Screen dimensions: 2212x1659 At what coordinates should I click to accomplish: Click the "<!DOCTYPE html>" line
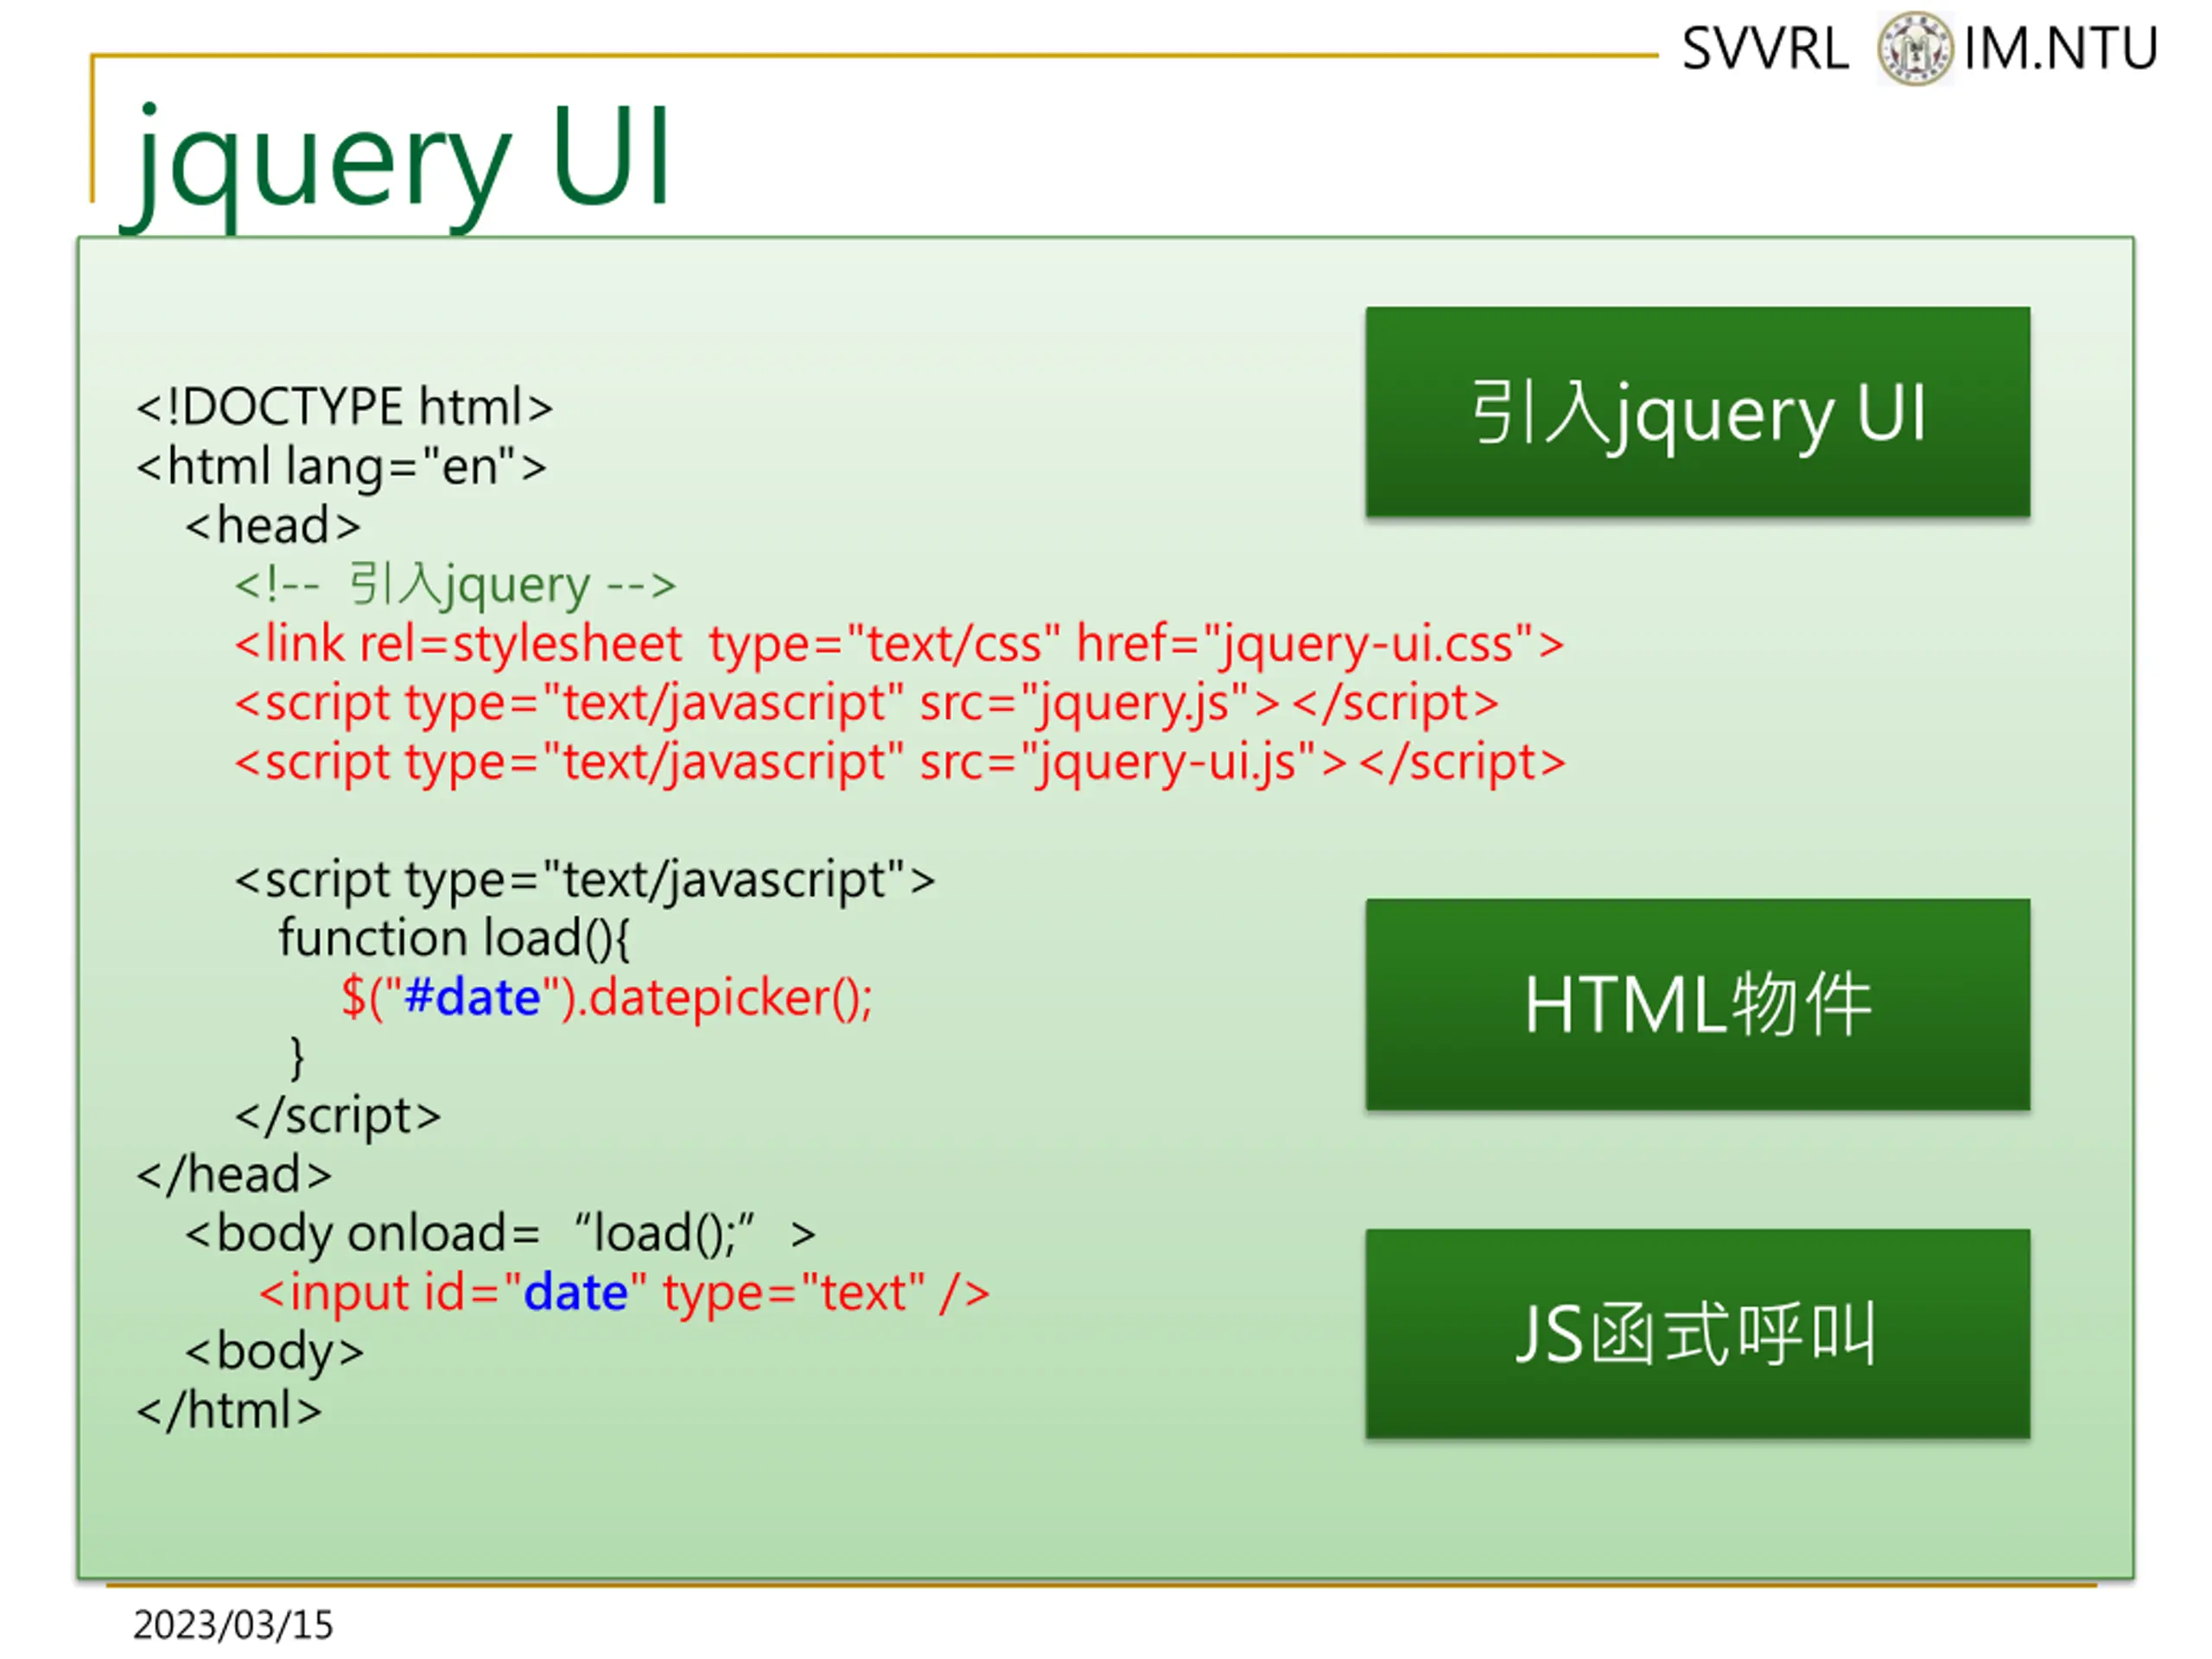pos(344,407)
